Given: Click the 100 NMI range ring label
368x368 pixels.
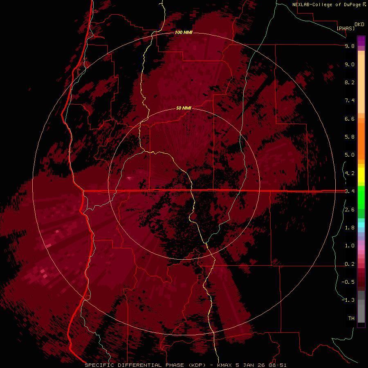Looking at the screenshot, I should tap(184, 32).
